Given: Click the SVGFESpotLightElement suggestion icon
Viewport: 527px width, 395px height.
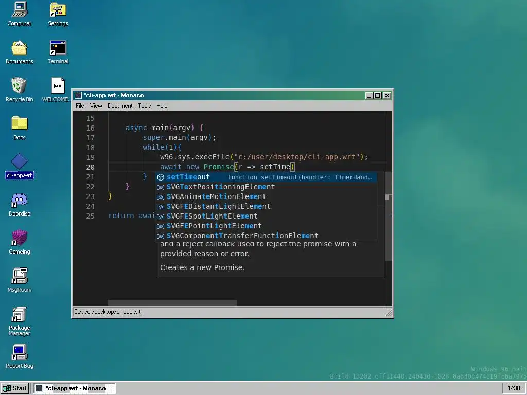Looking at the screenshot, I should click(161, 217).
